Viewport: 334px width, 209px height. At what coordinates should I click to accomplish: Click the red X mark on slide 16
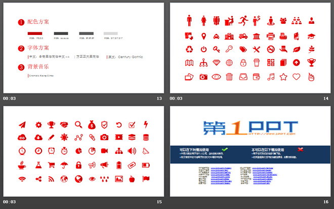(301, 149)
